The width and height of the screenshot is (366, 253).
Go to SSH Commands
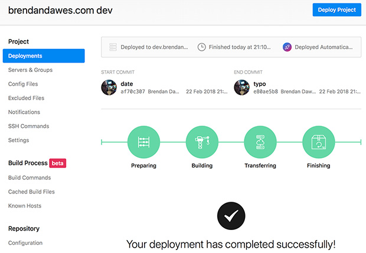click(28, 126)
